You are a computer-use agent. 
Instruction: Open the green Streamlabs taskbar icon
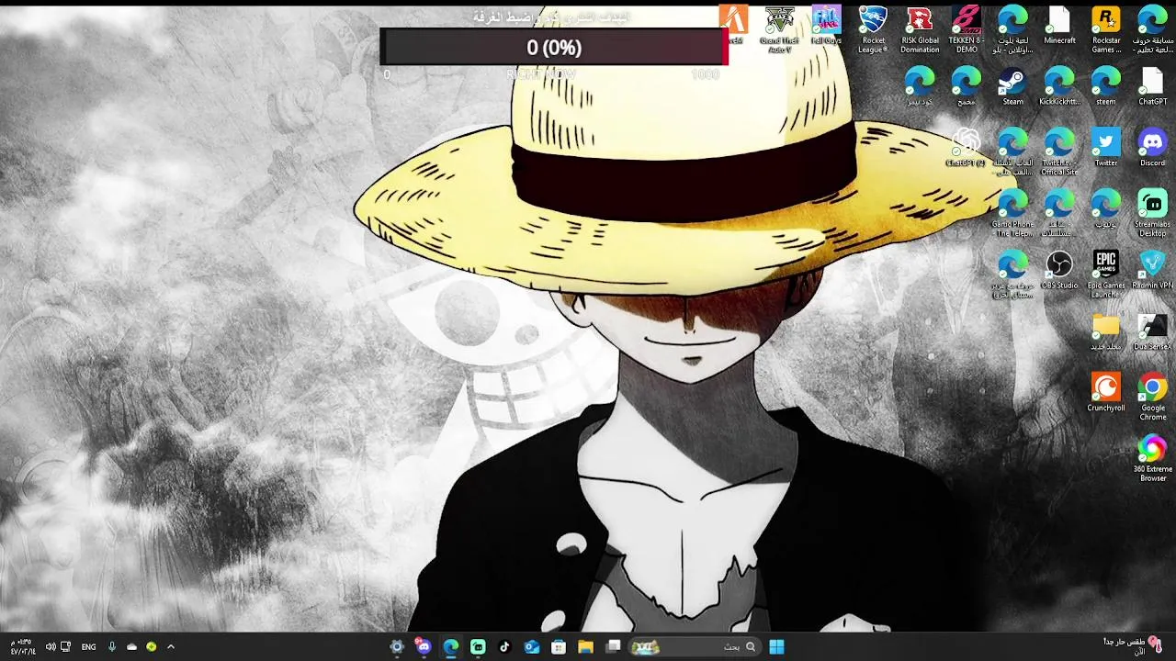point(478,646)
